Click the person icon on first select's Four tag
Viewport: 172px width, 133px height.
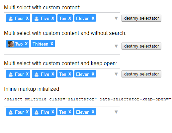pos(11,19)
